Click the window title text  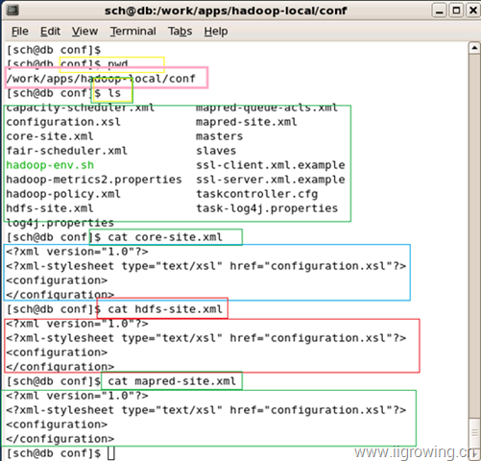pos(226,11)
